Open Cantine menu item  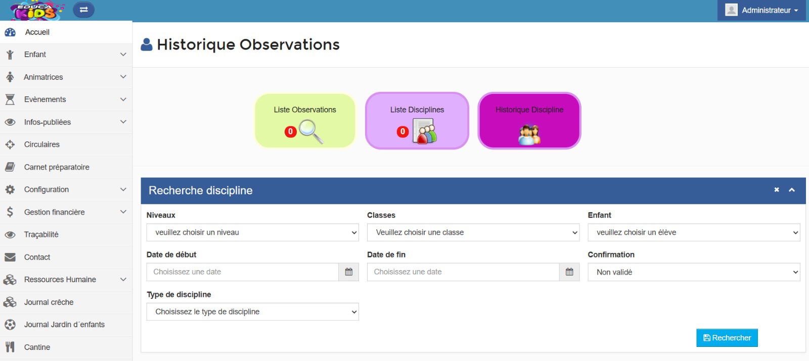pos(66,347)
